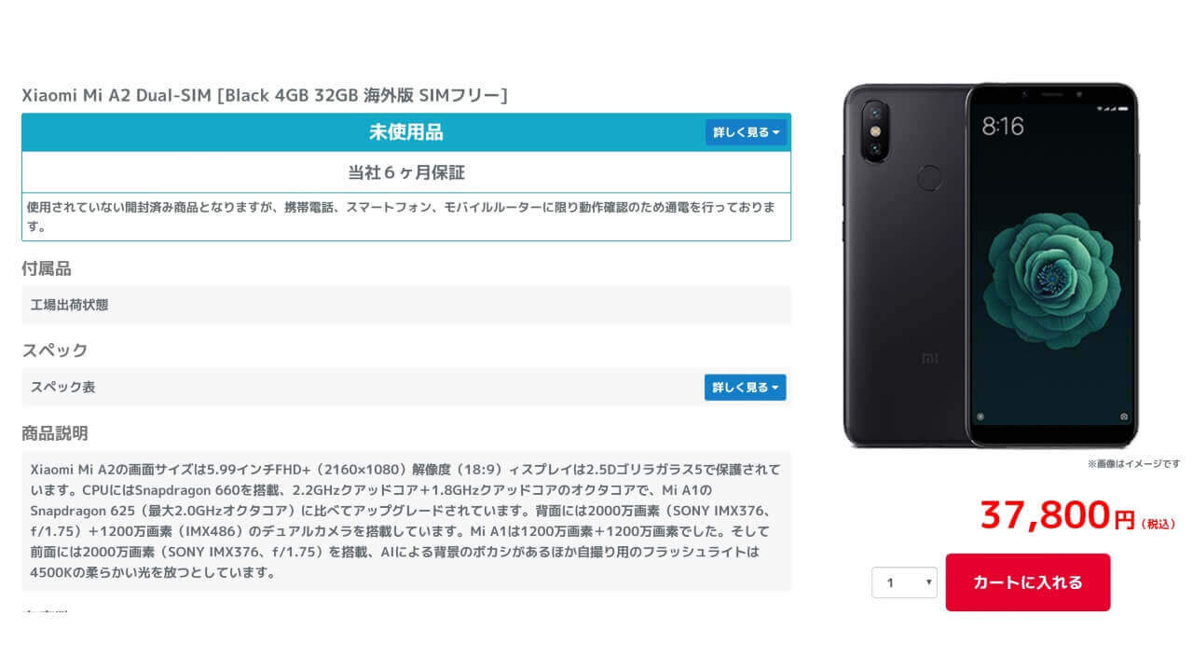Add the Xiaomi Mi A2 to cart

(1028, 582)
